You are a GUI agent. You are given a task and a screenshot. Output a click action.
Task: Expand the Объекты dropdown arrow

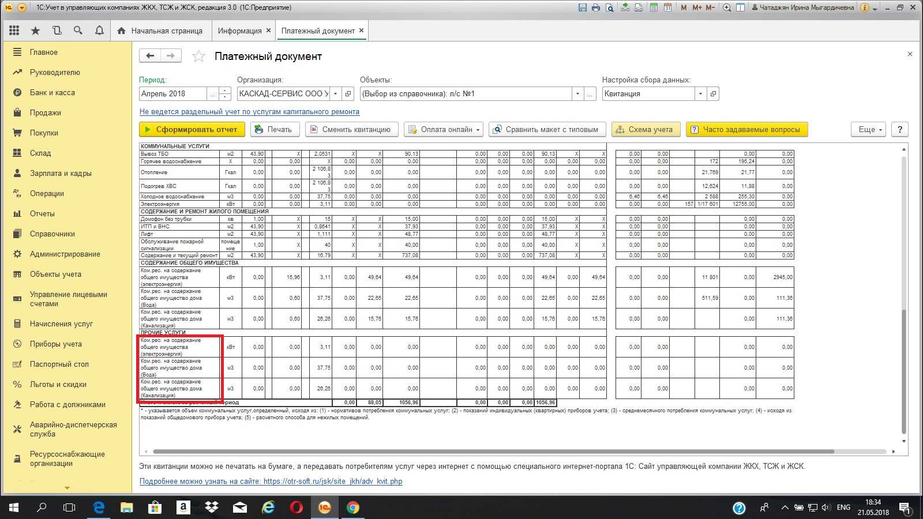pos(577,93)
